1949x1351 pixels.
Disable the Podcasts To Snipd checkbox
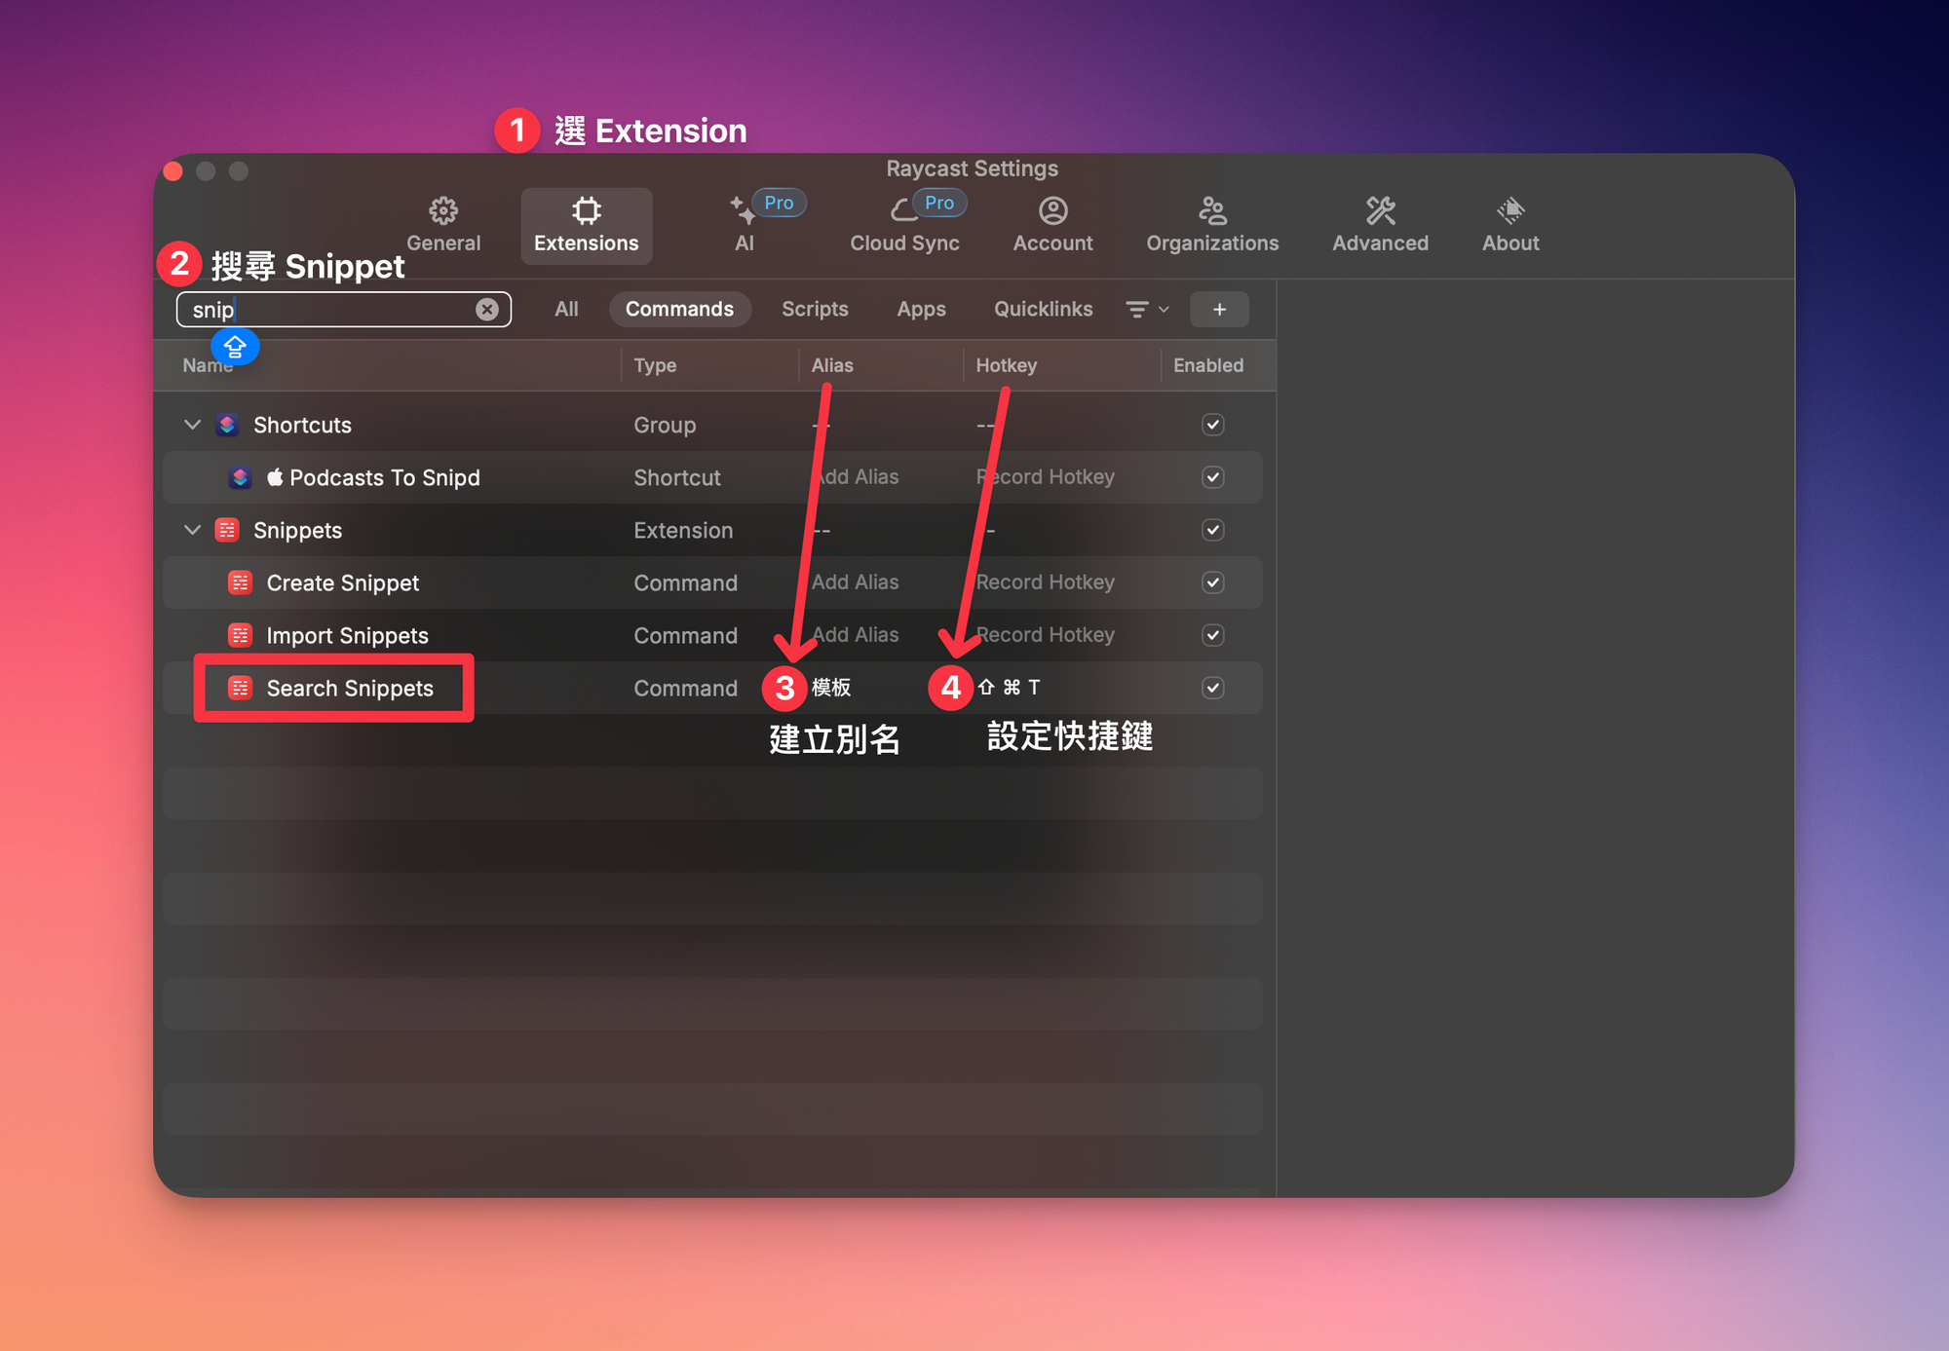tap(1212, 477)
